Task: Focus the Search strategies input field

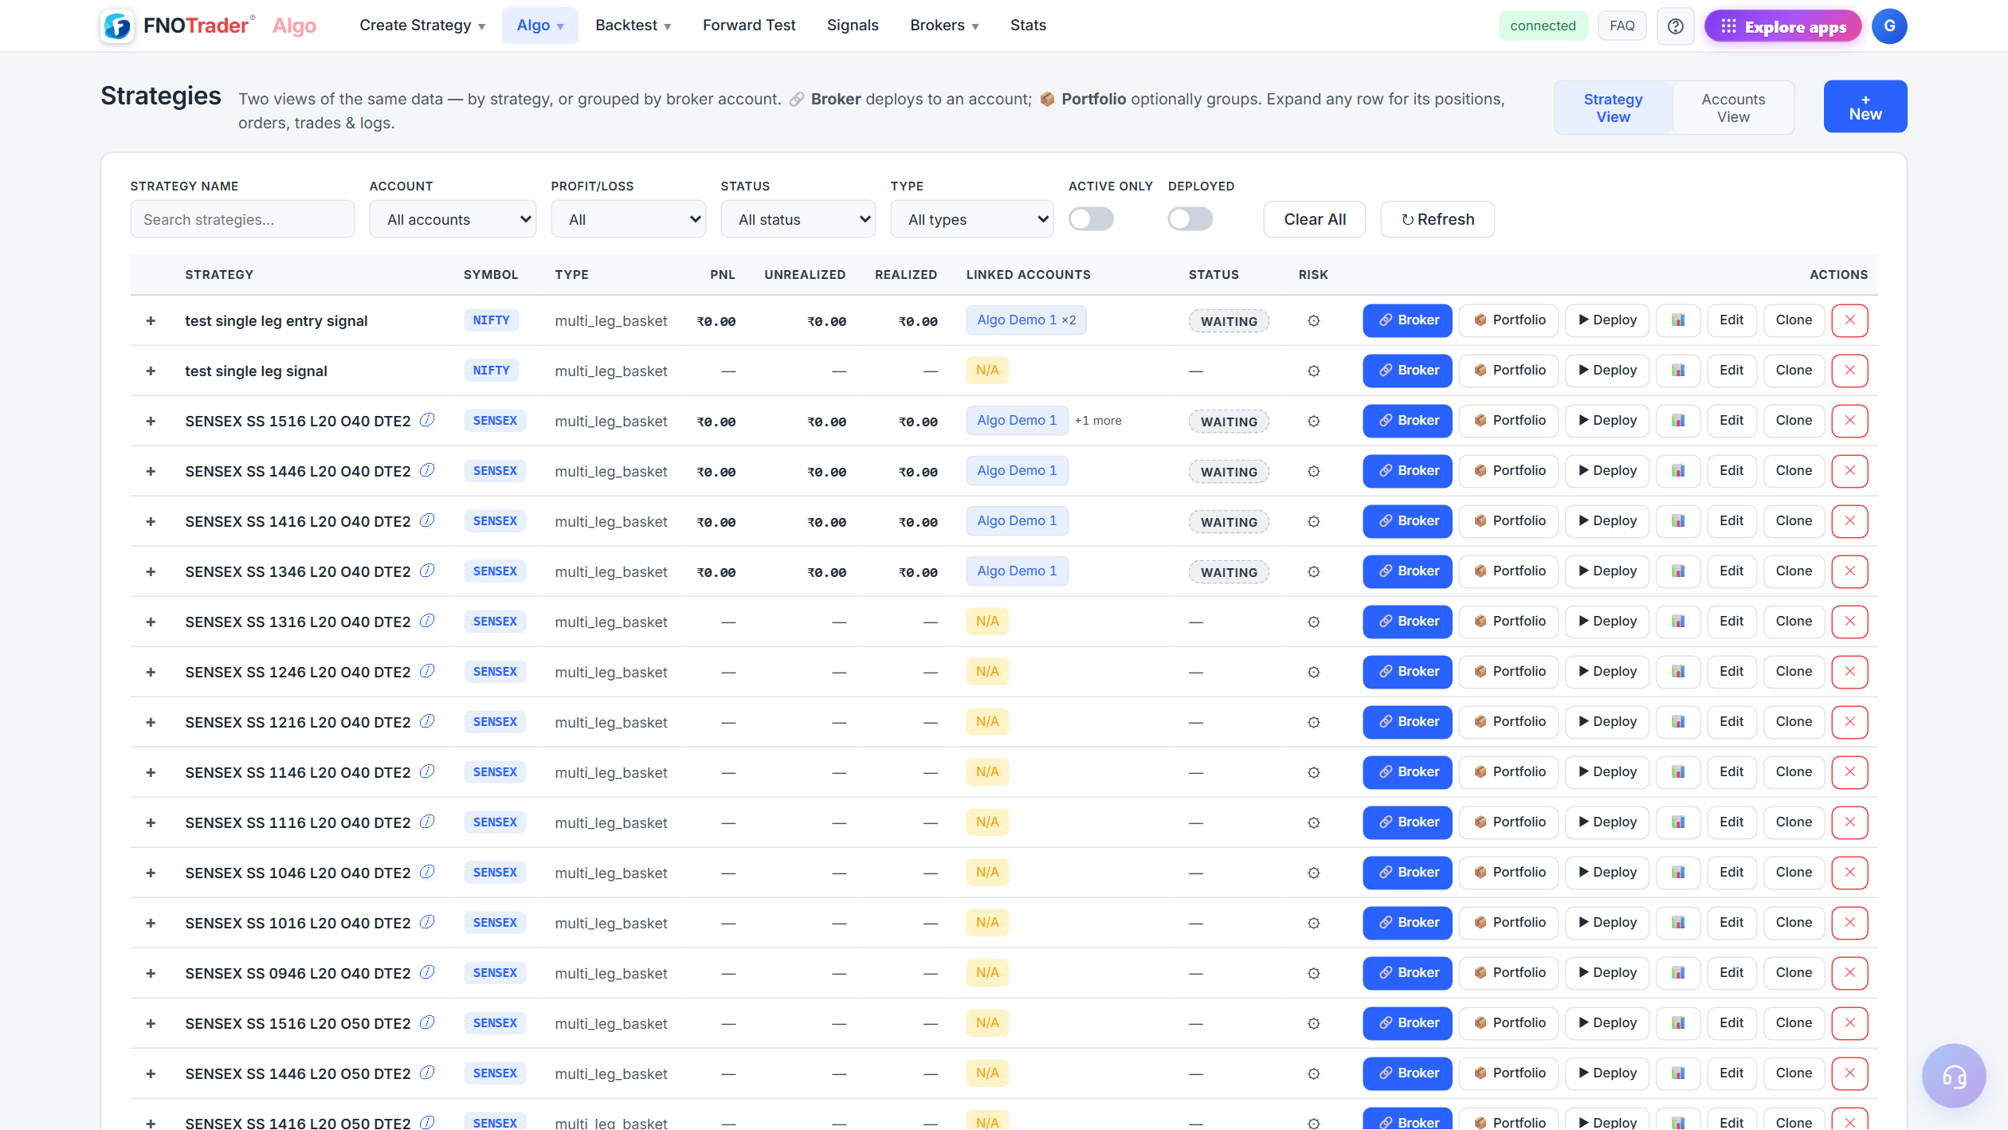Action: (x=242, y=219)
